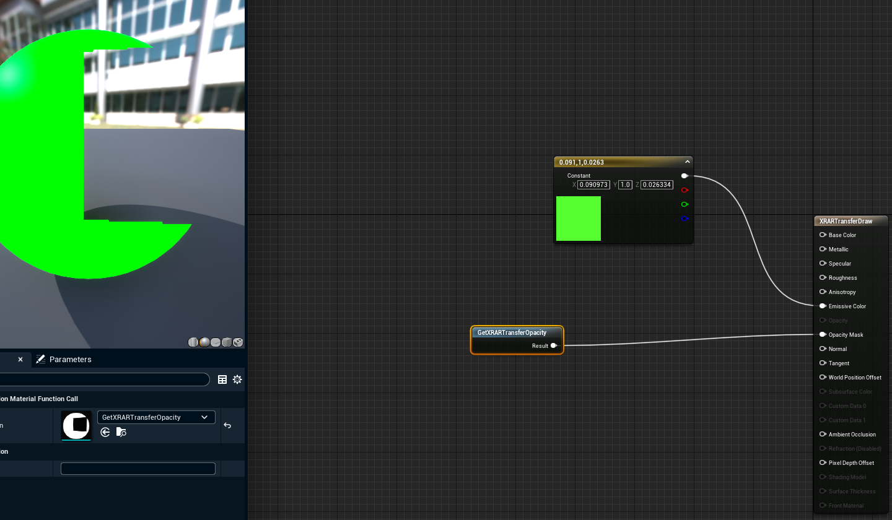Select the cube preview mesh icon
The height and width of the screenshot is (520, 892).
[x=226, y=342]
